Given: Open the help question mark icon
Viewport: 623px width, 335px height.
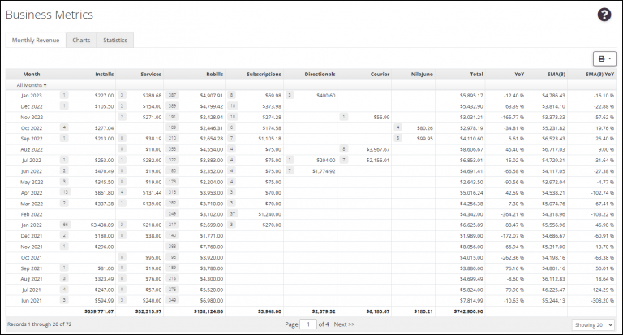Looking at the screenshot, I should click(x=604, y=15).
